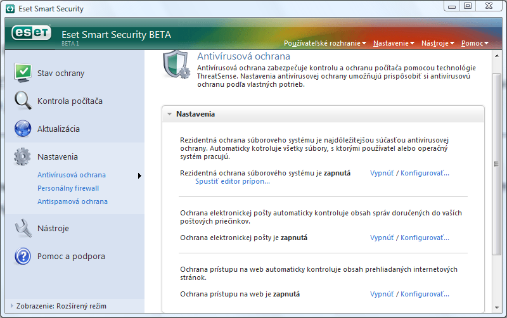Open the Nástroje top menu
The height and width of the screenshot is (318, 507).
[438, 43]
